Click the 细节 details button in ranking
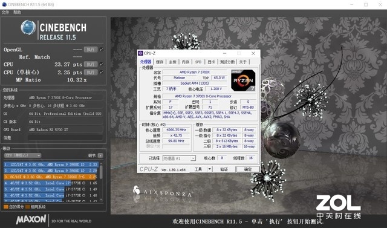This screenshot has width=387, height=228. (100, 155)
